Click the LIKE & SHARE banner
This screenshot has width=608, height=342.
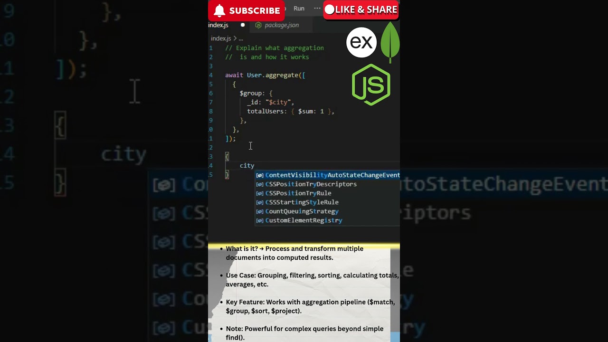(361, 9)
